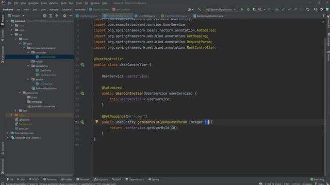Run BackendApplication with the green play button
330x185 pixels.
[242, 9]
